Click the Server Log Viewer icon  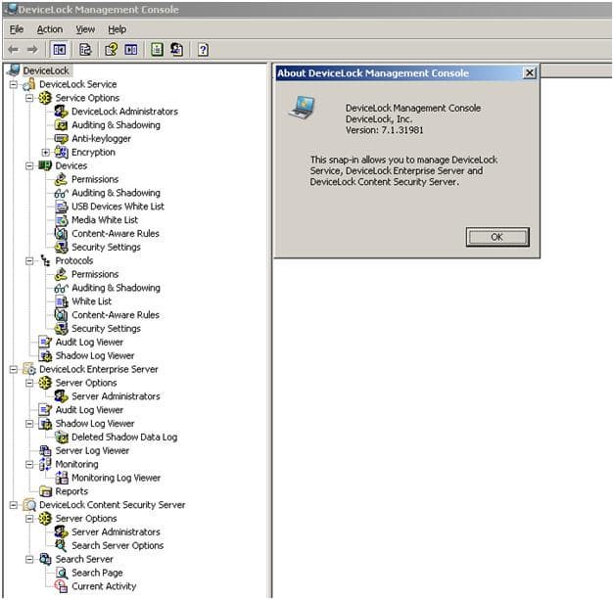45,450
